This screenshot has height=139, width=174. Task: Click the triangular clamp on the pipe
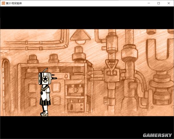(112, 65)
